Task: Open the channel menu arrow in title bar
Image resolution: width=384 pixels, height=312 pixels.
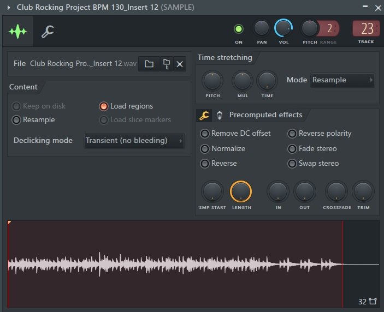Action: tap(9, 8)
